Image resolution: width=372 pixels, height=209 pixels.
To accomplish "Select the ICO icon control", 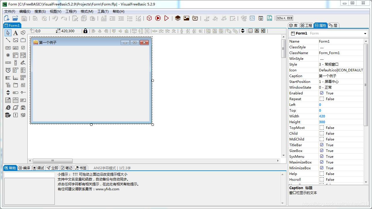I will 23,115.
